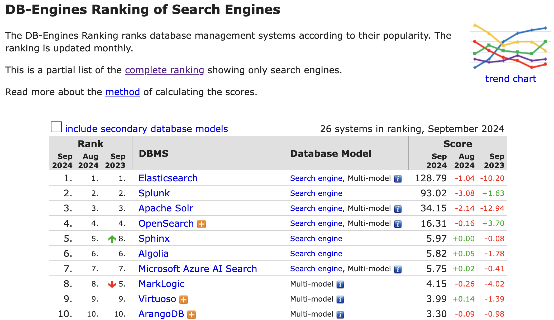554x320 pixels.
Task: Open the complete ranking link
Action: [x=164, y=70]
